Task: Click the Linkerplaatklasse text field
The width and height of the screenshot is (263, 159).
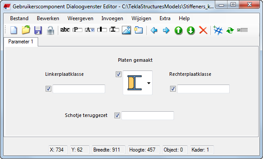Action: point(79,89)
